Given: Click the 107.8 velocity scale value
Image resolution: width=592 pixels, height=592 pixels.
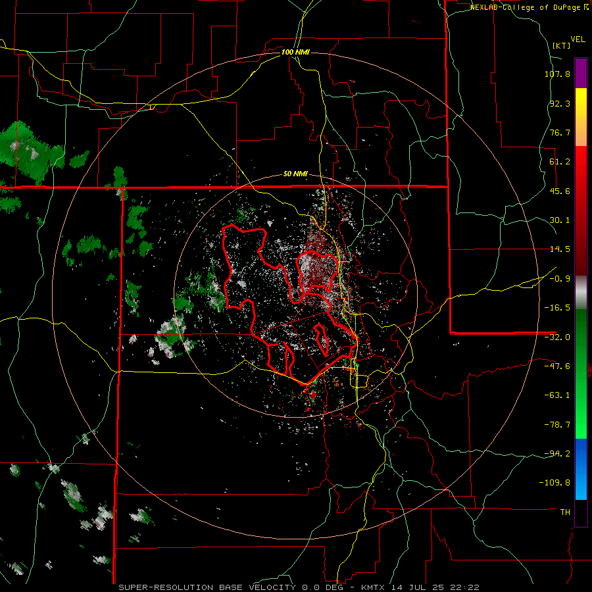Looking at the screenshot, I should [557, 74].
